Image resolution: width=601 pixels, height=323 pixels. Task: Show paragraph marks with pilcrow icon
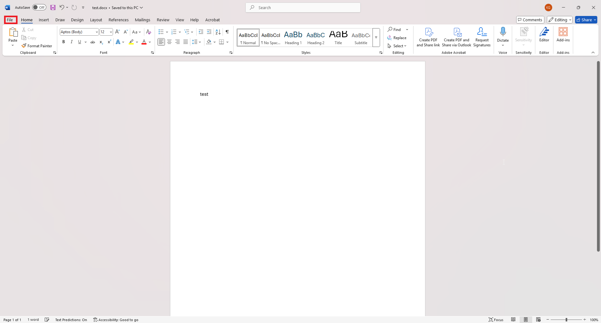(227, 32)
